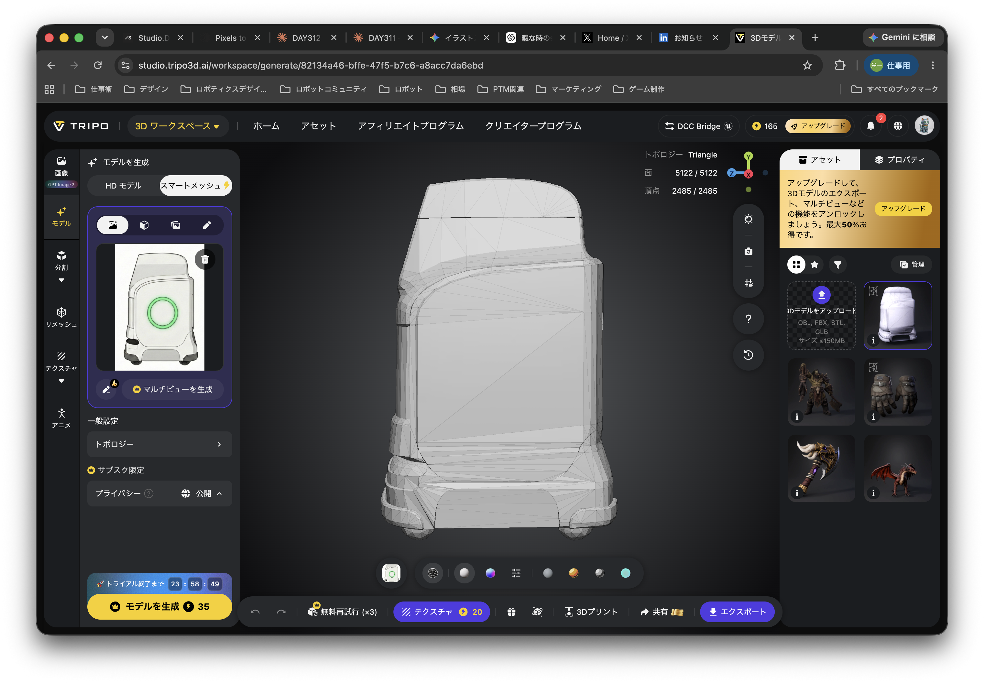The width and height of the screenshot is (984, 683).
Task: Open the help question mark button
Action: pyautogui.click(x=748, y=319)
